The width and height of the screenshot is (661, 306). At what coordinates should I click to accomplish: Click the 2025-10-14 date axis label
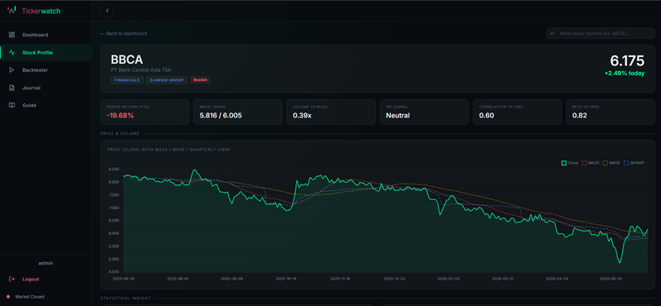[287, 279]
